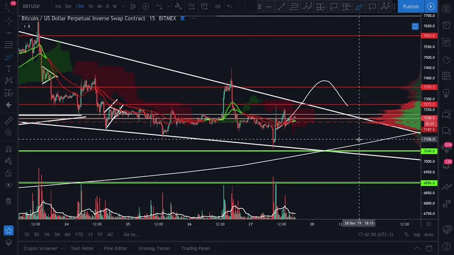Click the Publish button
This screenshot has height=255, width=454.
click(411, 6)
